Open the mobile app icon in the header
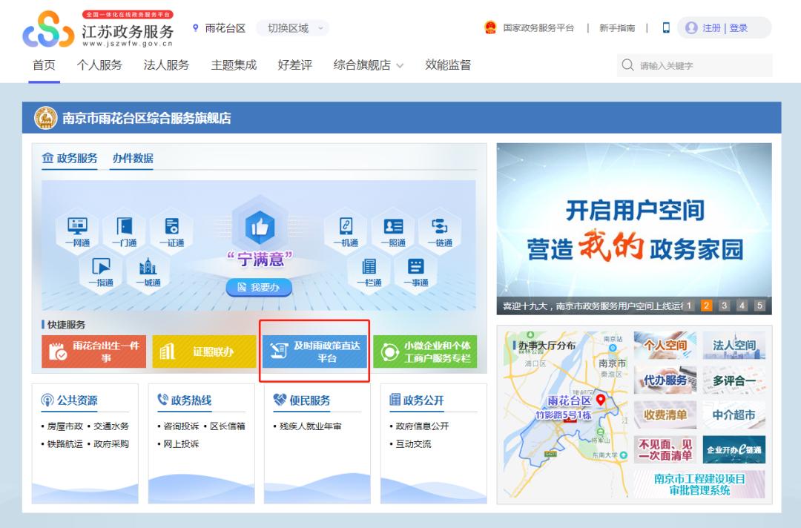 coord(665,27)
